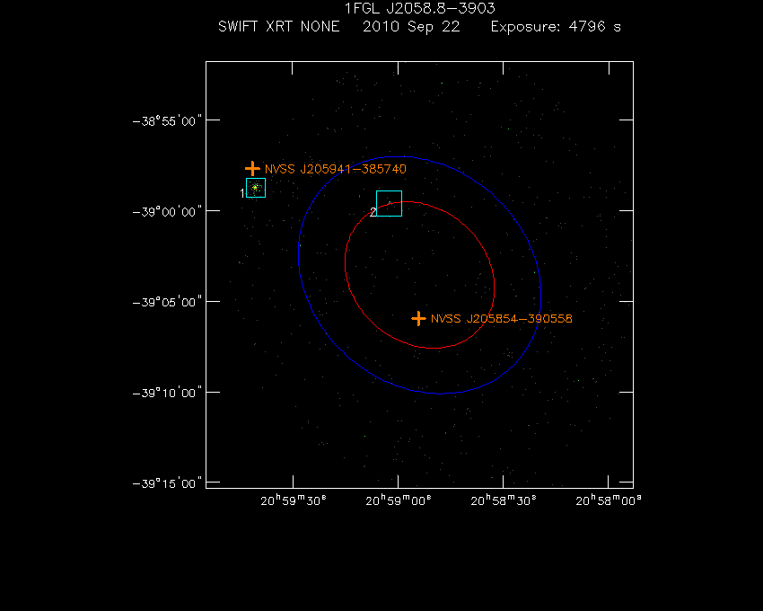
Task: Click the orange cross marker for NVSS J205941-385740
Action: coord(252,169)
